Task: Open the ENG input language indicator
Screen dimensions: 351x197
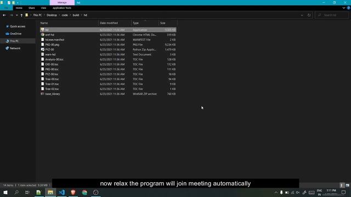Action: click(319, 192)
